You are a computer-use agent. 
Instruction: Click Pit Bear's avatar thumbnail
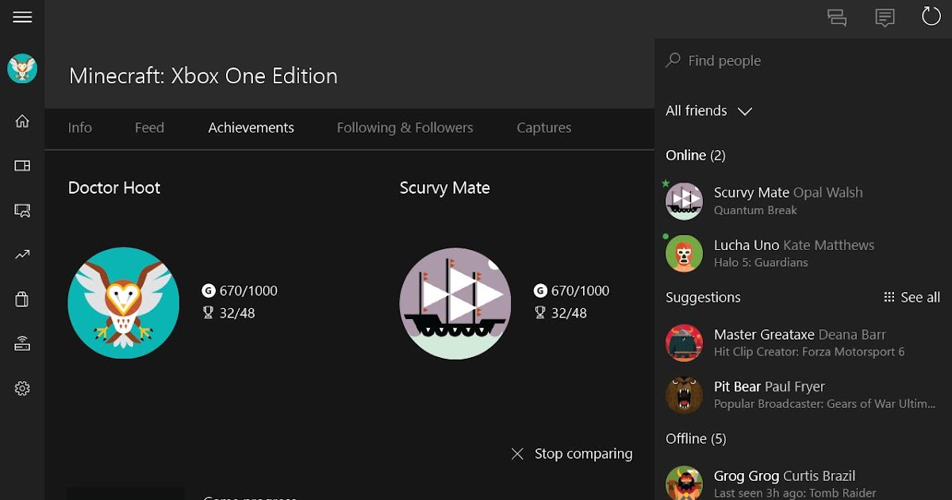pos(684,394)
